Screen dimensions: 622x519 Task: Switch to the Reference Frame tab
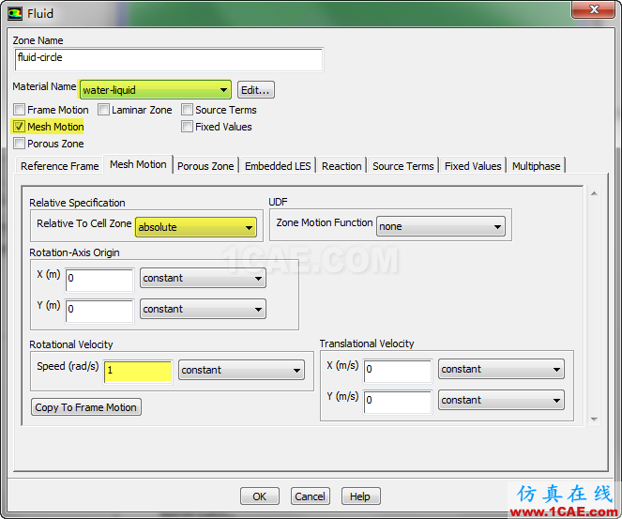pyautogui.click(x=59, y=166)
